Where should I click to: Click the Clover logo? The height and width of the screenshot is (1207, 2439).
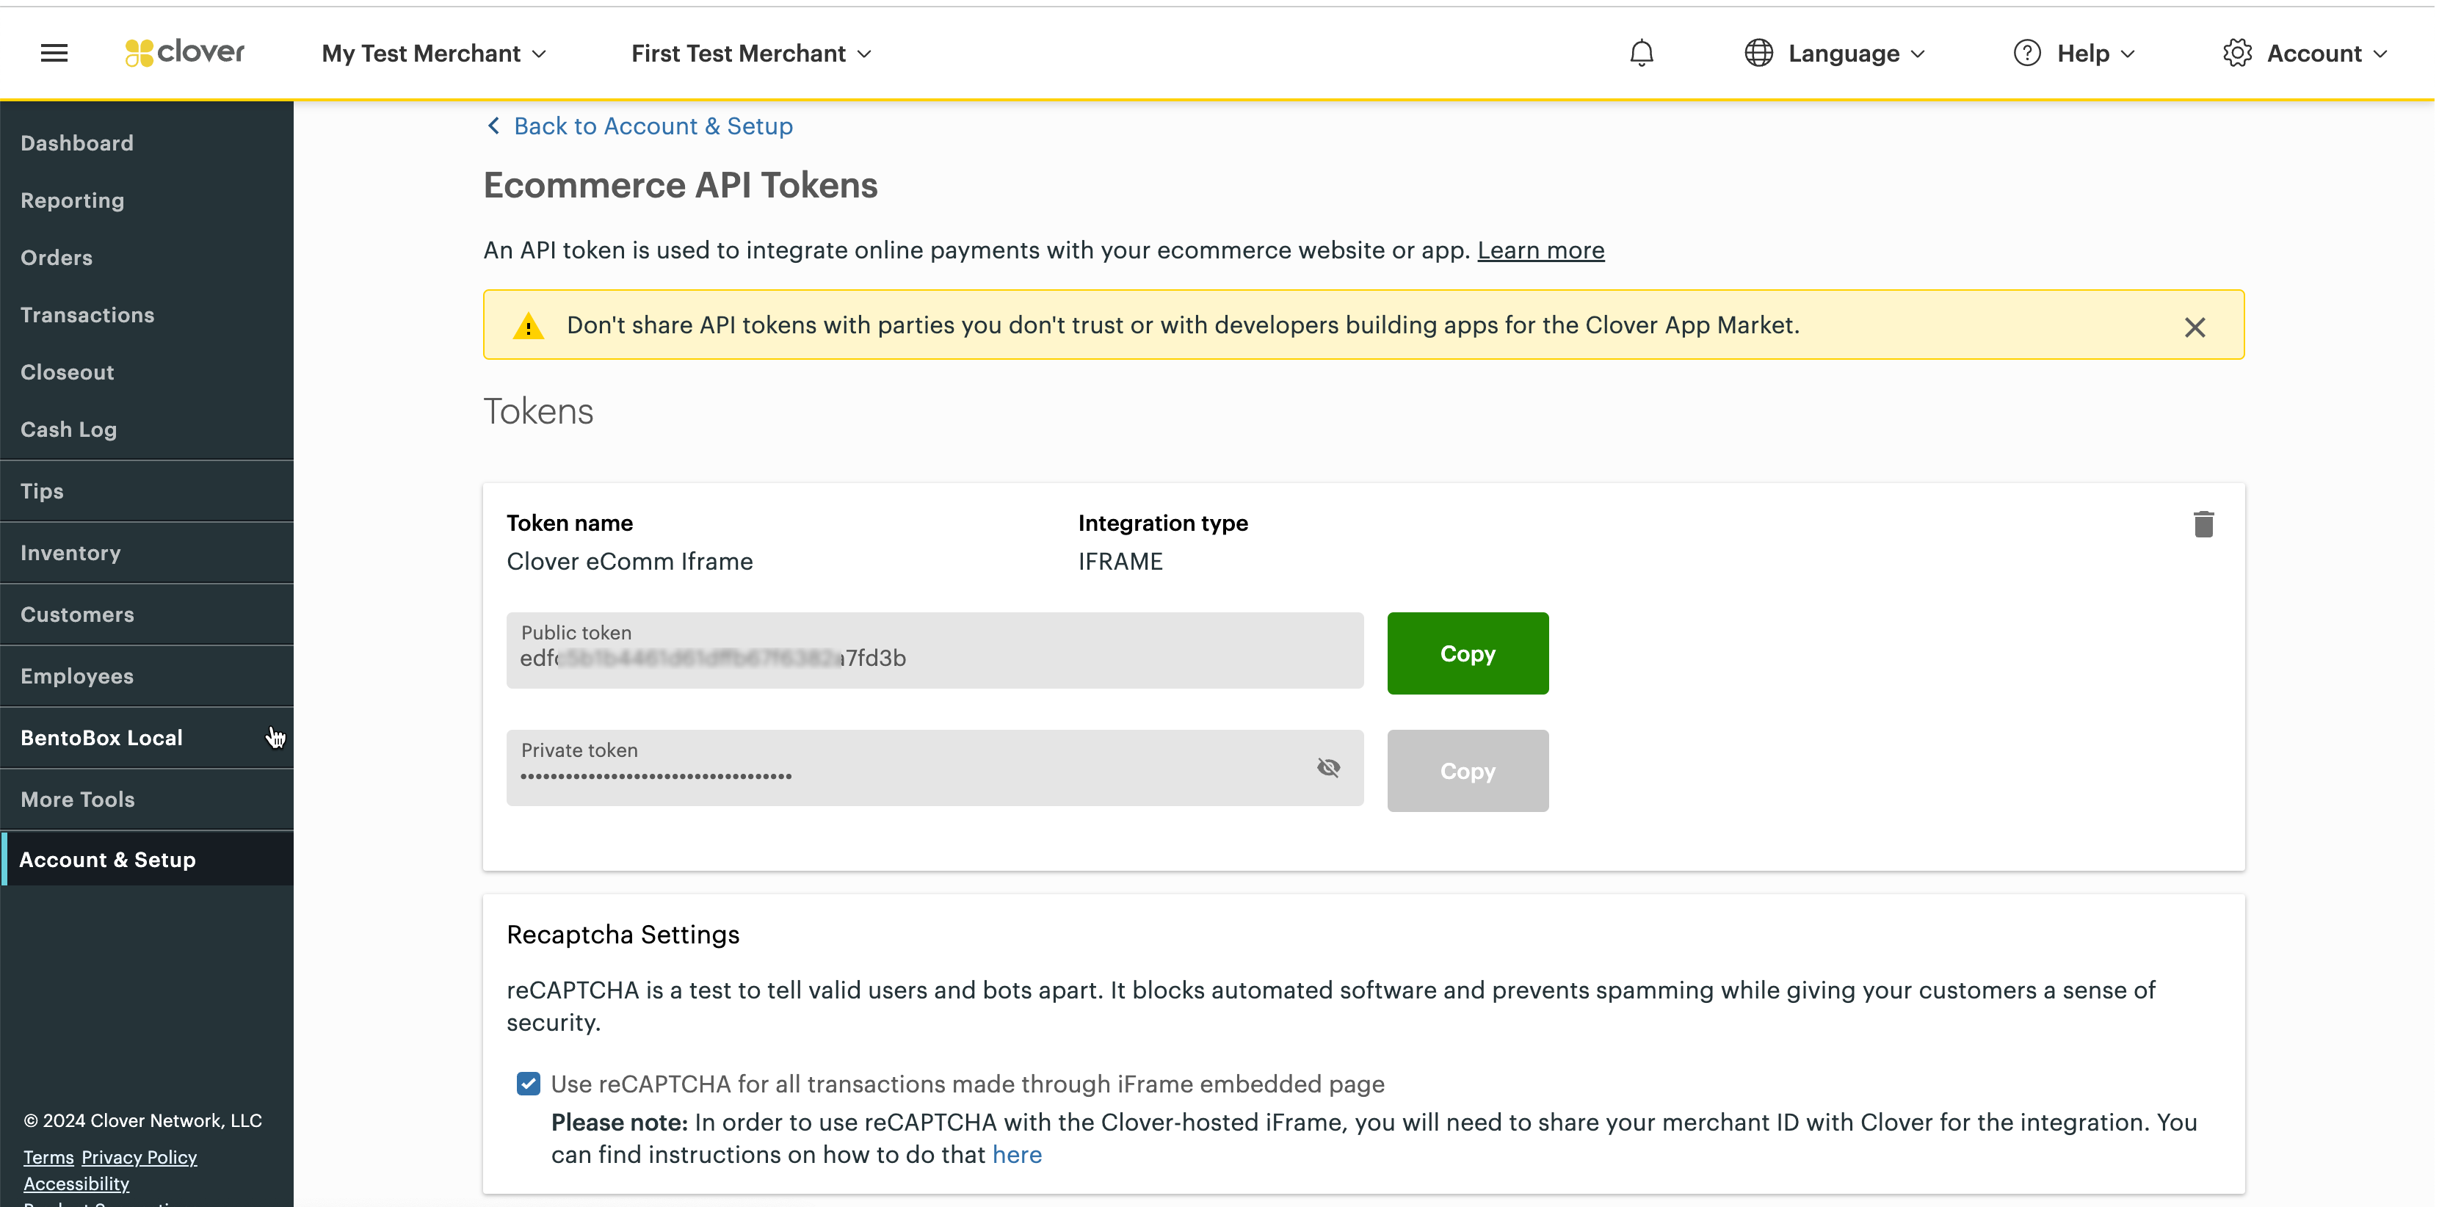(x=184, y=52)
